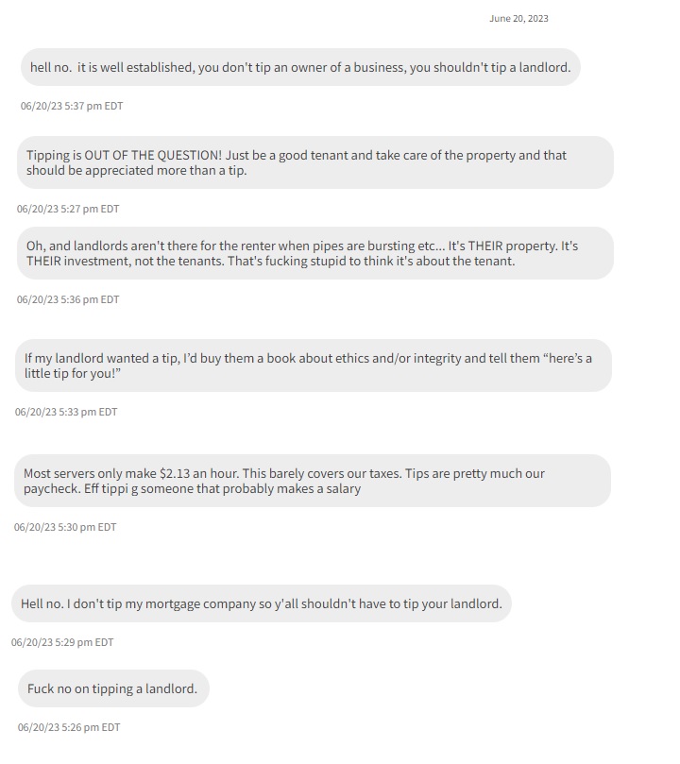Image resolution: width=680 pixels, height=764 pixels.
Task: Select the message mentioning the mortgage company
Action: pos(262,603)
